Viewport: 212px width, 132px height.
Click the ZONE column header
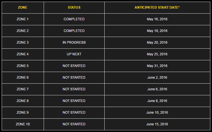coord(23,8)
